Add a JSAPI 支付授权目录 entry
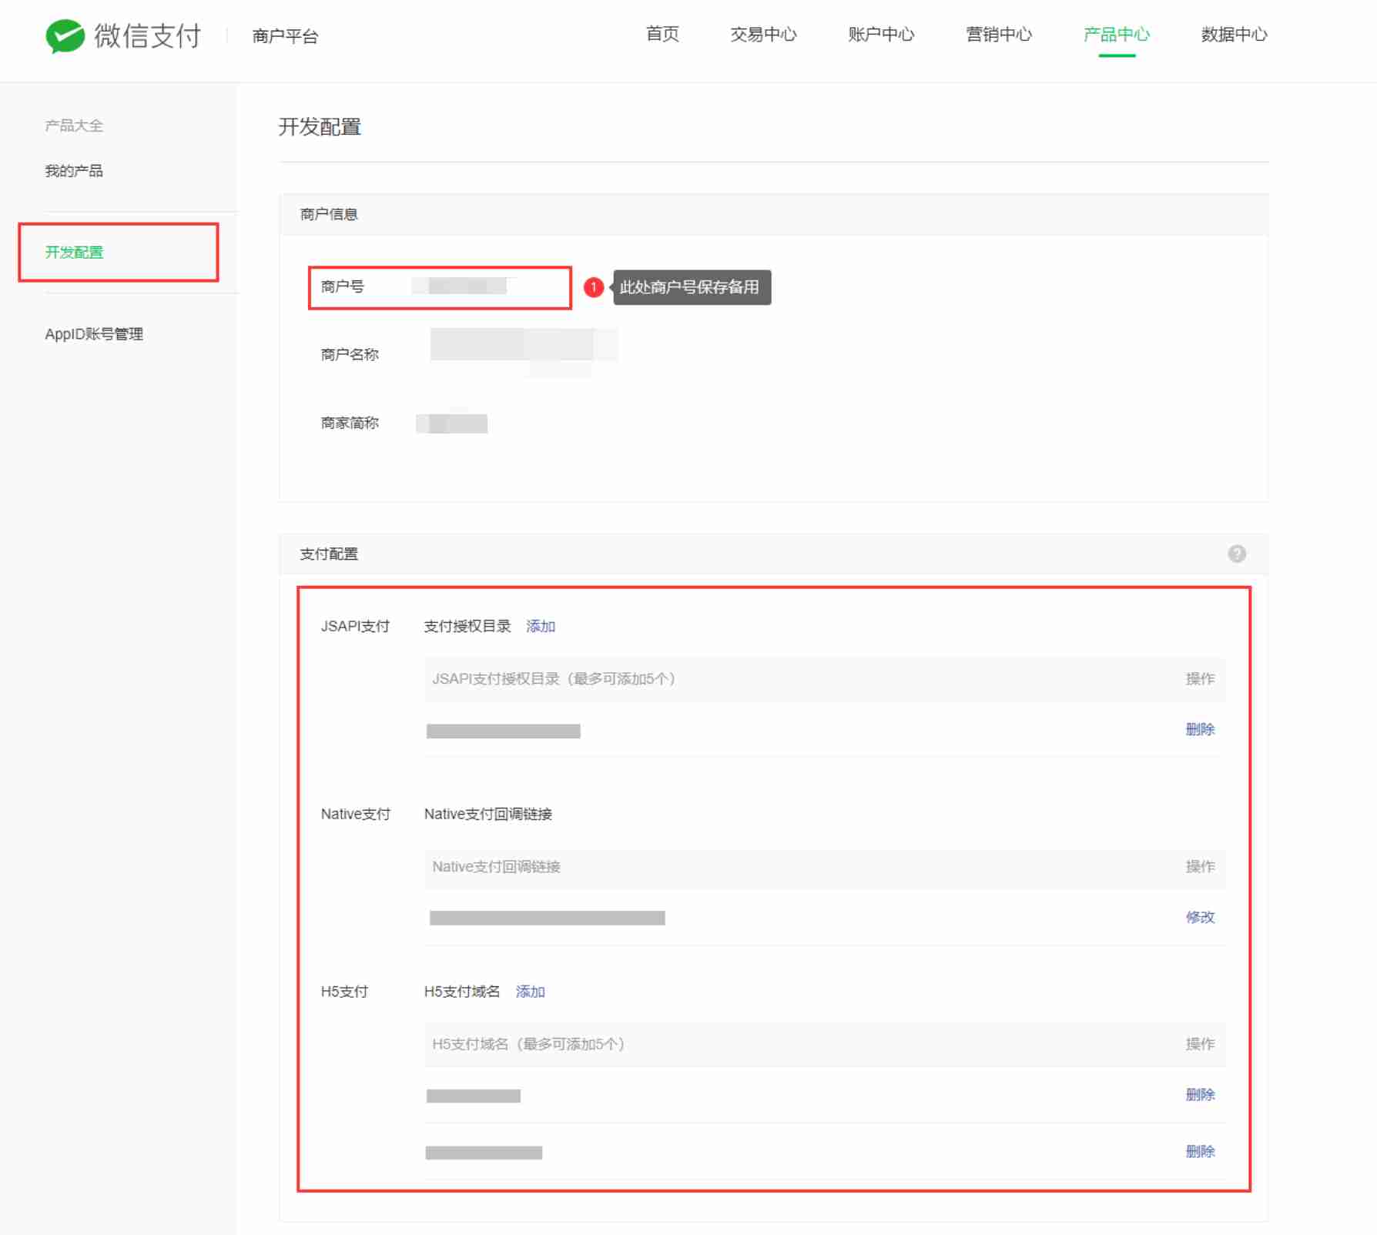 tap(540, 626)
